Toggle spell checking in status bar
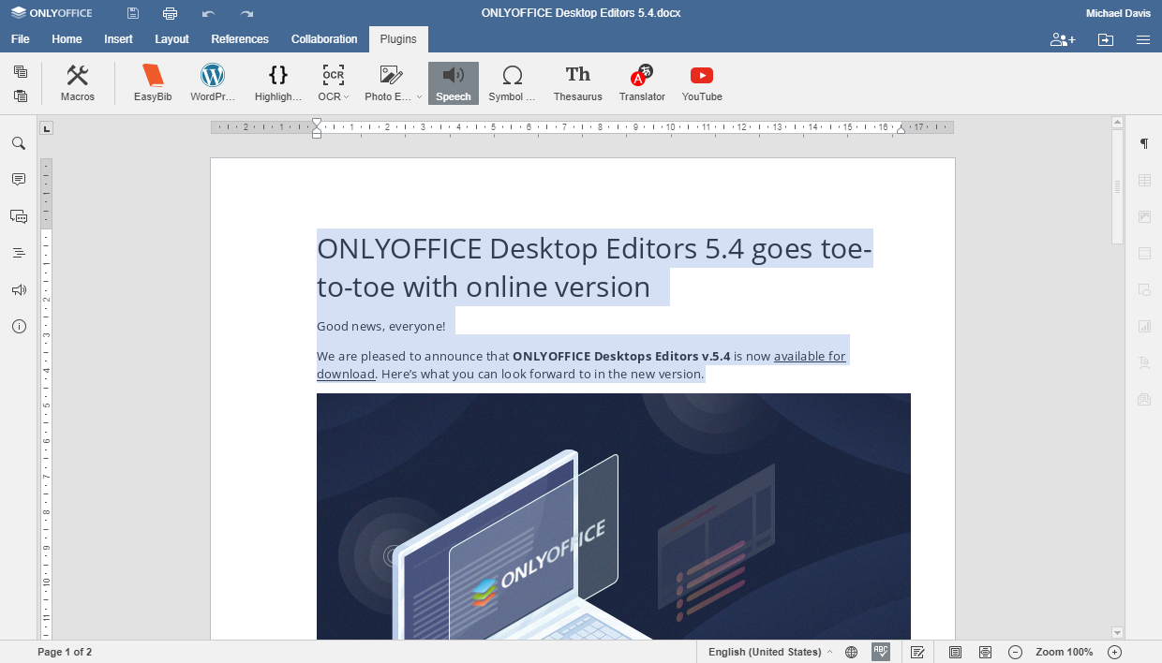The width and height of the screenshot is (1162, 663). 881,652
